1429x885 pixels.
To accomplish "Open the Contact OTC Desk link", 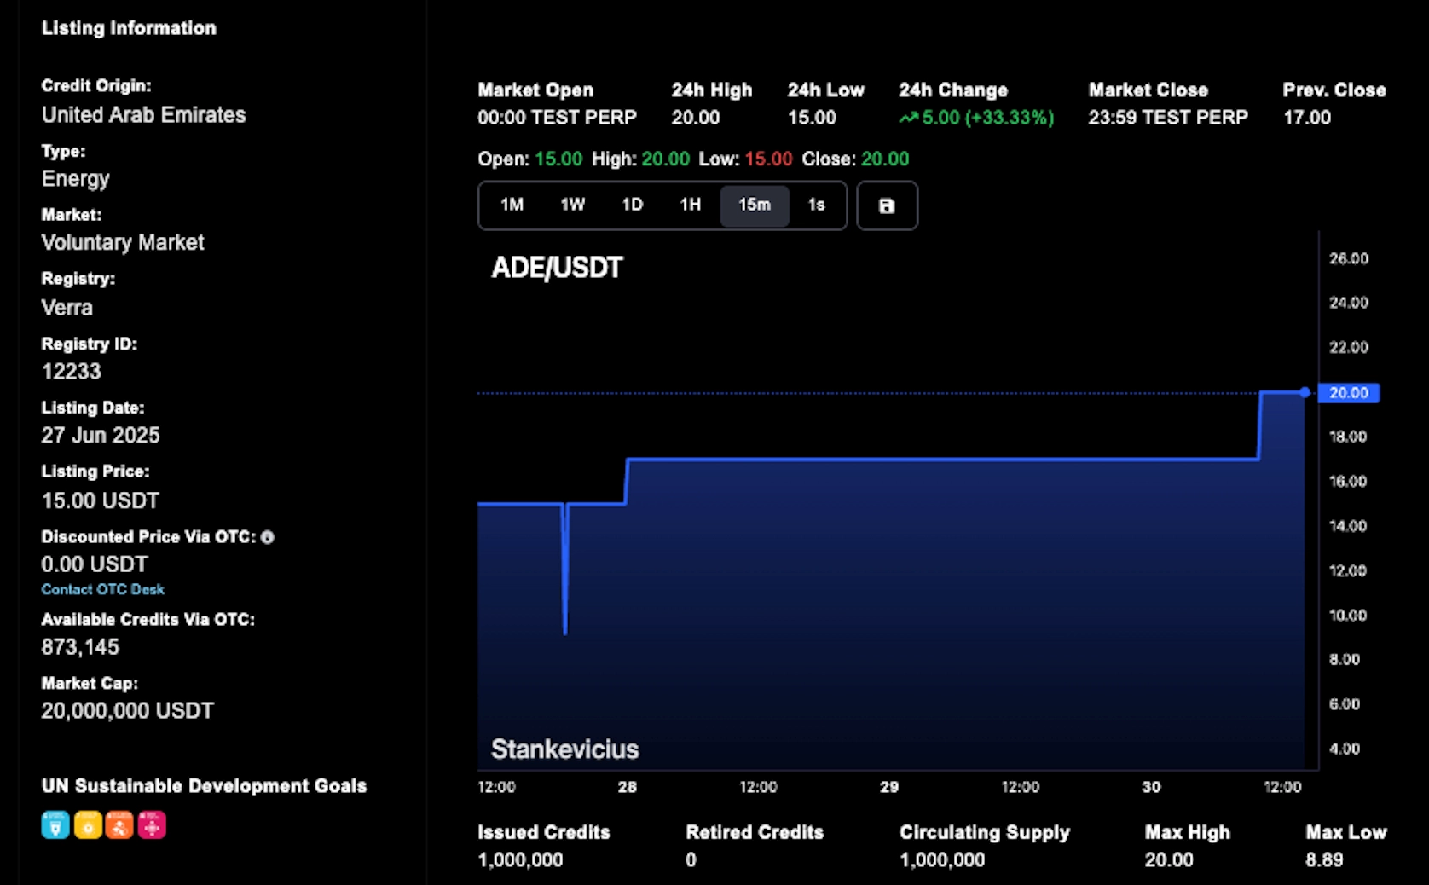I will click(x=103, y=589).
